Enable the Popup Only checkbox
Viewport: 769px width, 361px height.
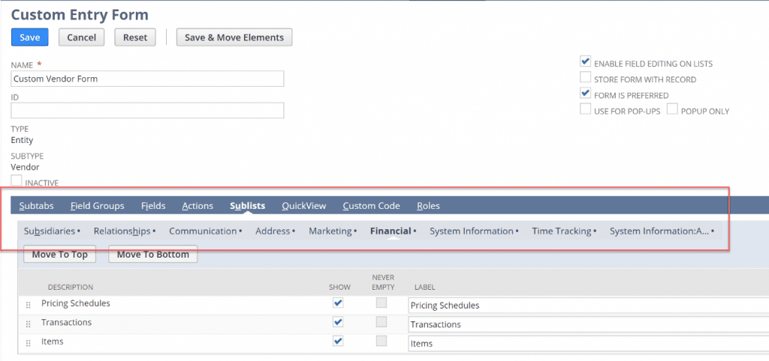tap(672, 109)
